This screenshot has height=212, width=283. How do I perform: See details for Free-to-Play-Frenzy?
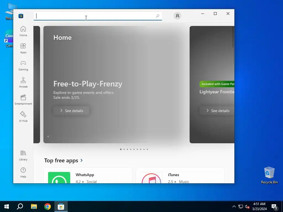(71, 111)
